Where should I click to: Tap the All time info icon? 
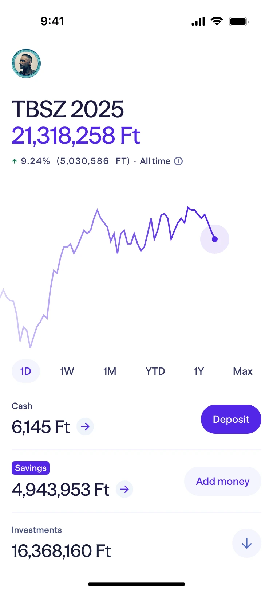tap(178, 161)
